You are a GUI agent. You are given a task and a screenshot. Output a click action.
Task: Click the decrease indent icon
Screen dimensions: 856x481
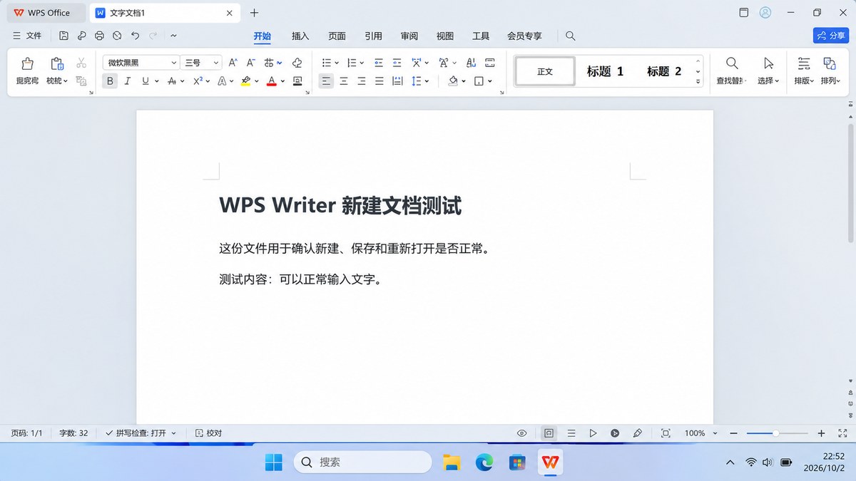click(379, 63)
